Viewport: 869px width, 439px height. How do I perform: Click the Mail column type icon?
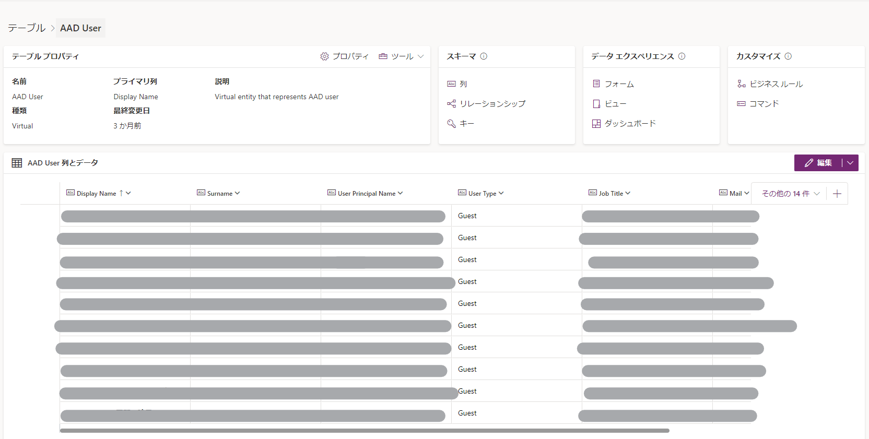pos(723,193)
